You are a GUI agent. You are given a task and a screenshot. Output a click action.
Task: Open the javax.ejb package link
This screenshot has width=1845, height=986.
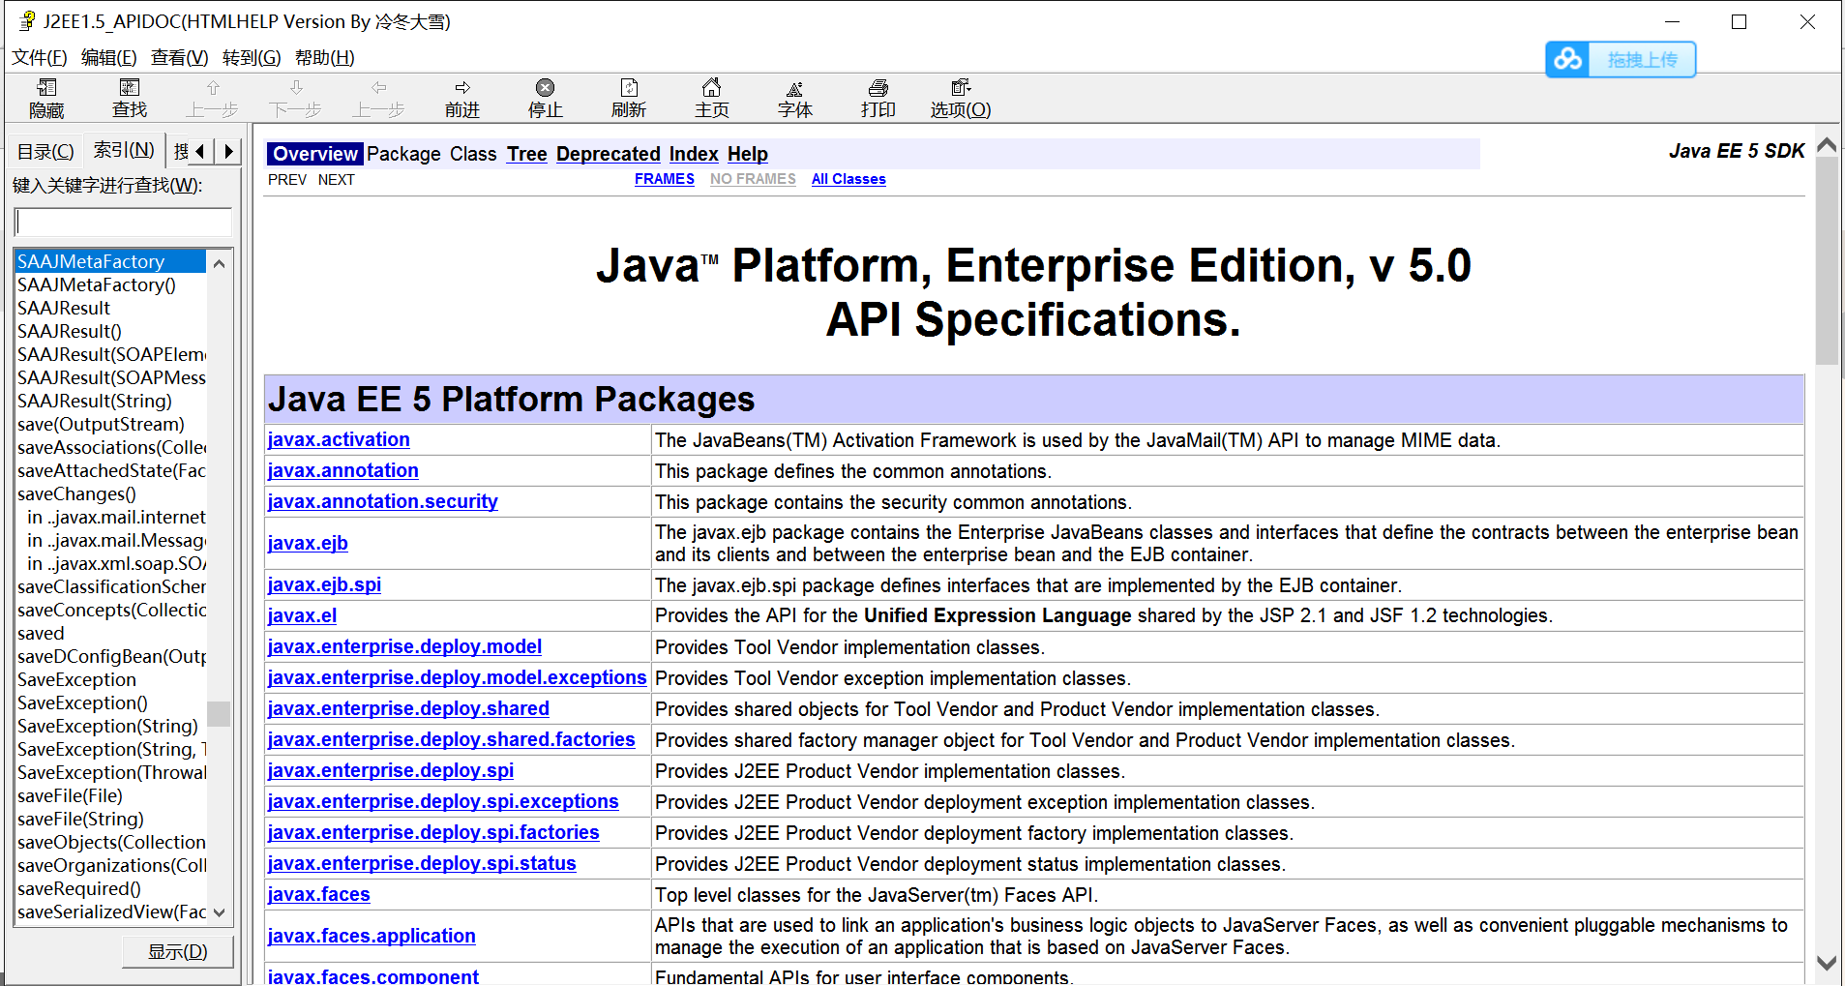307,542
